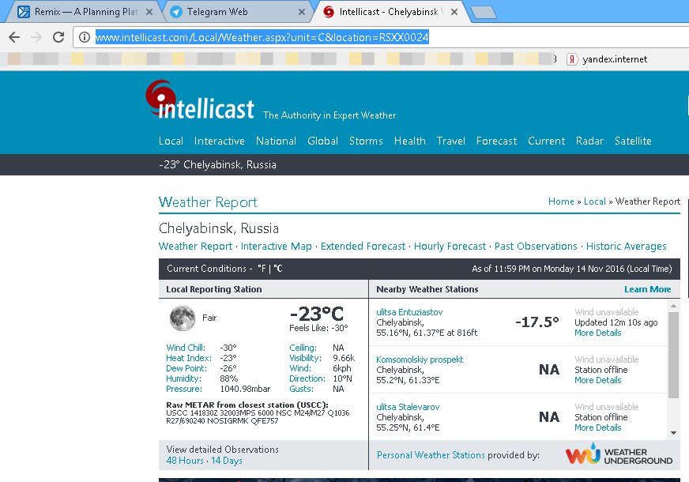Click the Raw METAR text block
The width and height of the screenshot is (689, 482).
coord(258,412)
